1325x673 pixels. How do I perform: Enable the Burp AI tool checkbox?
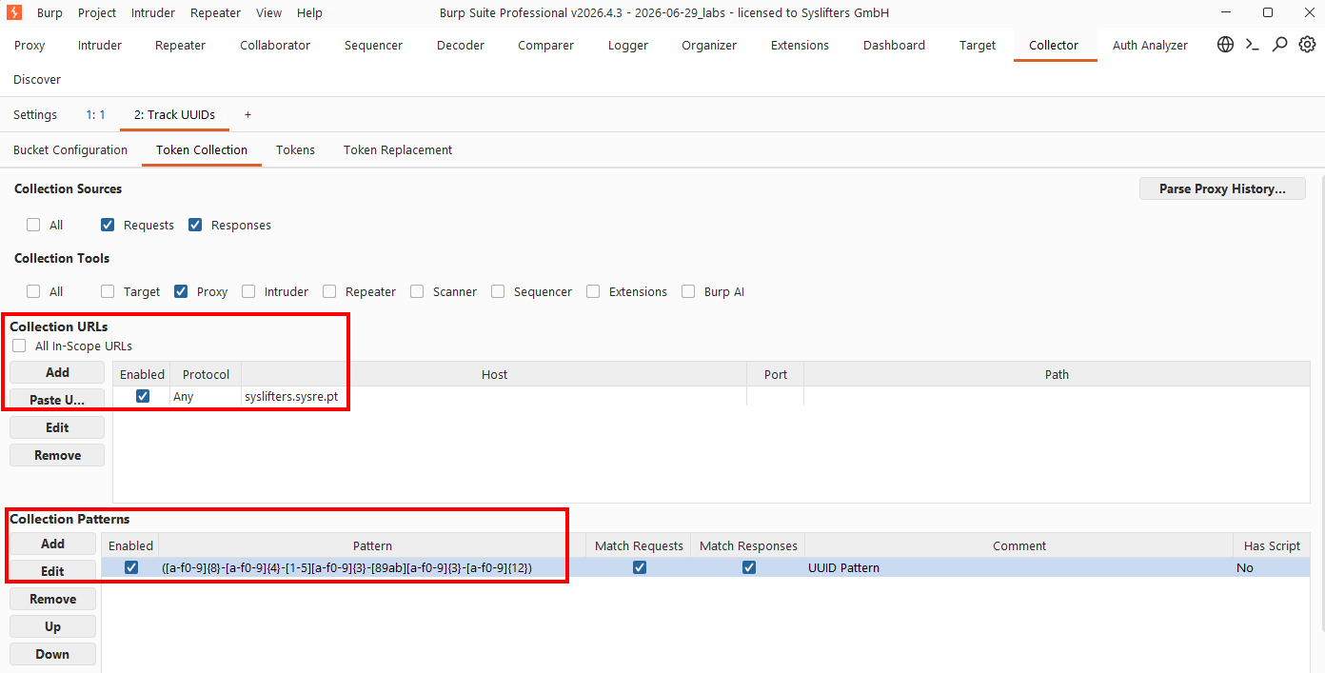pos(688,291)
